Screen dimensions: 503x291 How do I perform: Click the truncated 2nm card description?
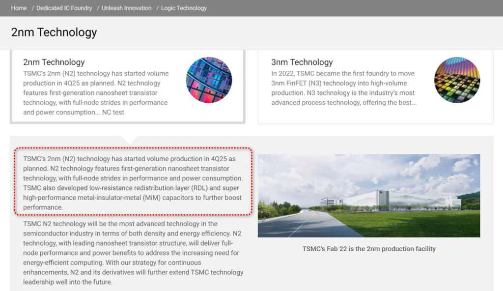coord(96,92)
